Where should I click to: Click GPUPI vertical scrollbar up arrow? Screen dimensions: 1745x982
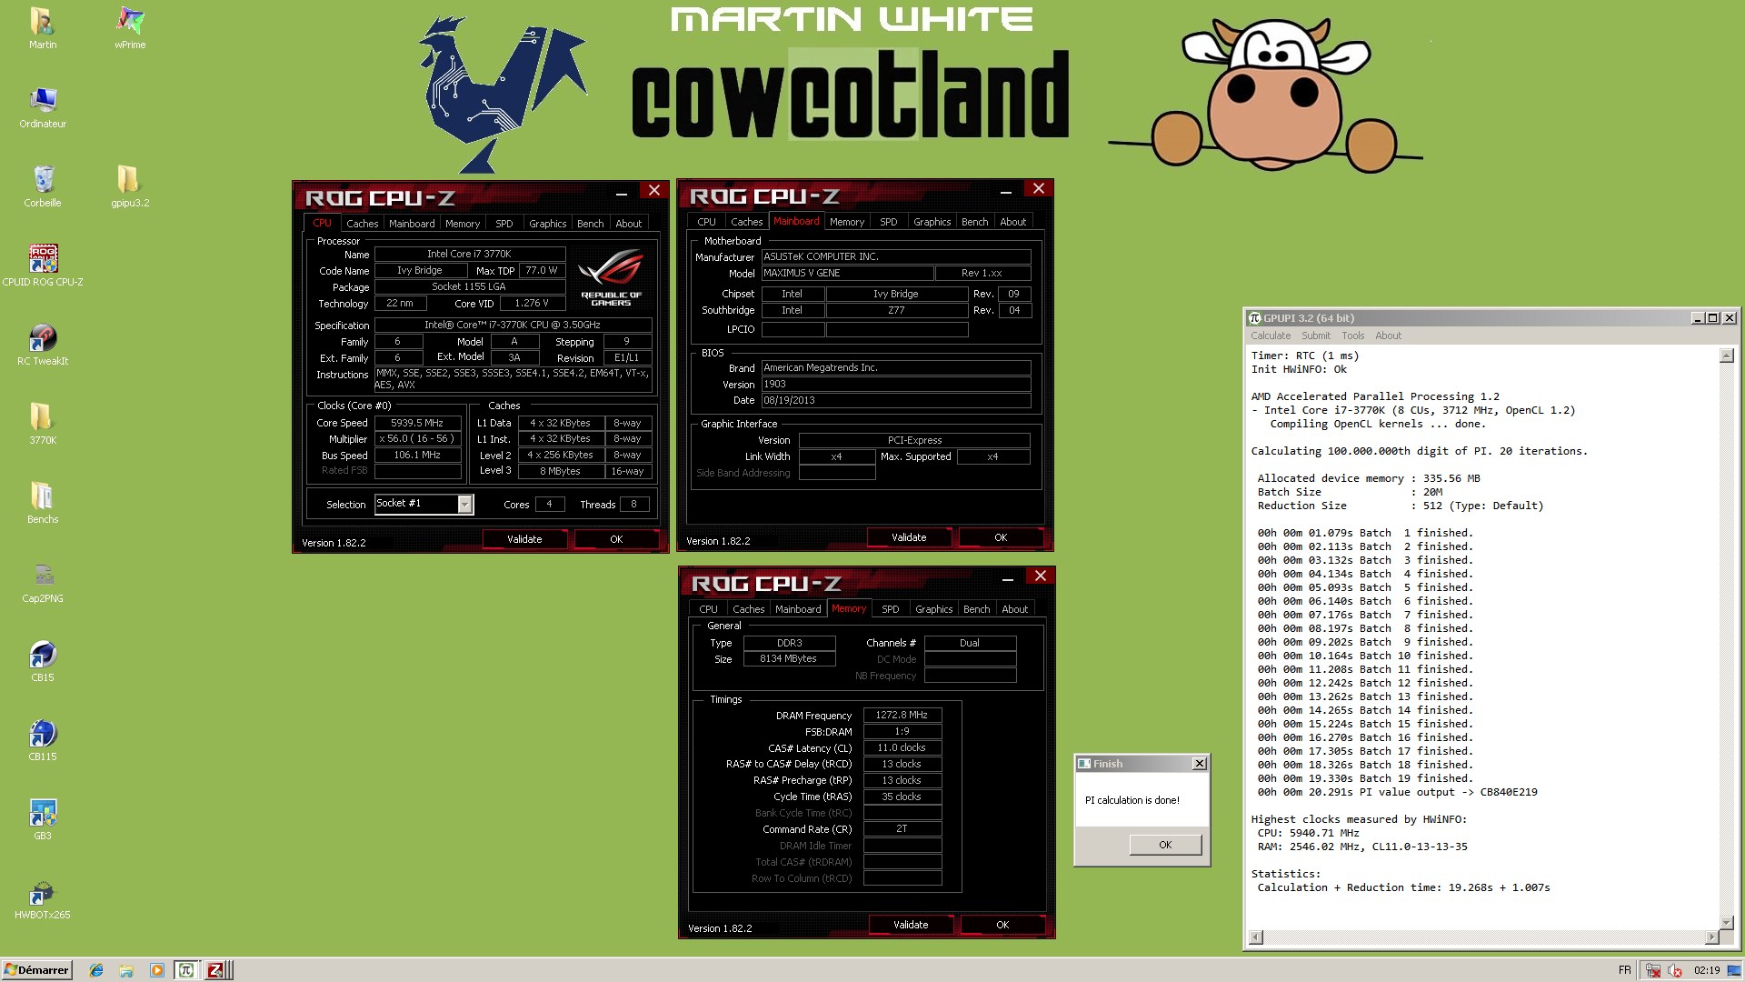(1727, 356)
